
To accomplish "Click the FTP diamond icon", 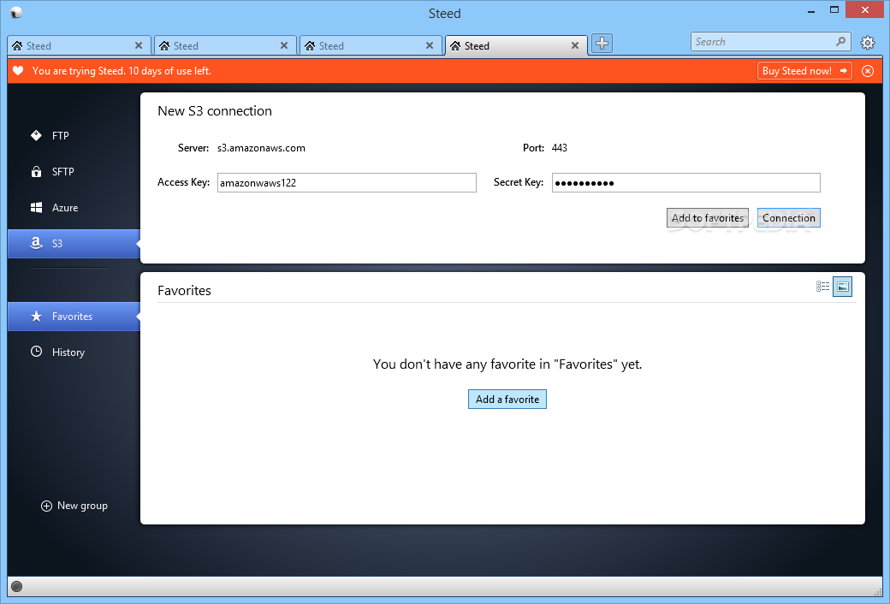I will (36, 136).
